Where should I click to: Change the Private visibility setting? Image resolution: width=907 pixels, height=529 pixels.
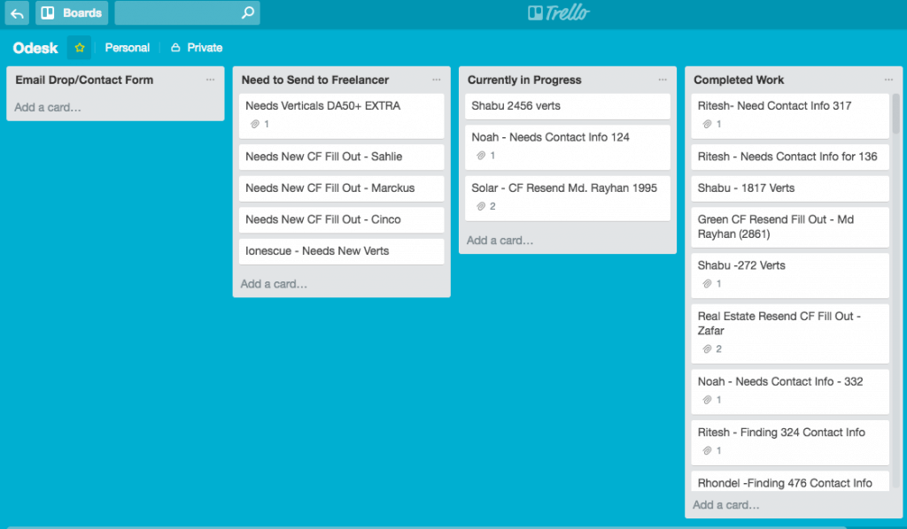(x=197, y=48)
